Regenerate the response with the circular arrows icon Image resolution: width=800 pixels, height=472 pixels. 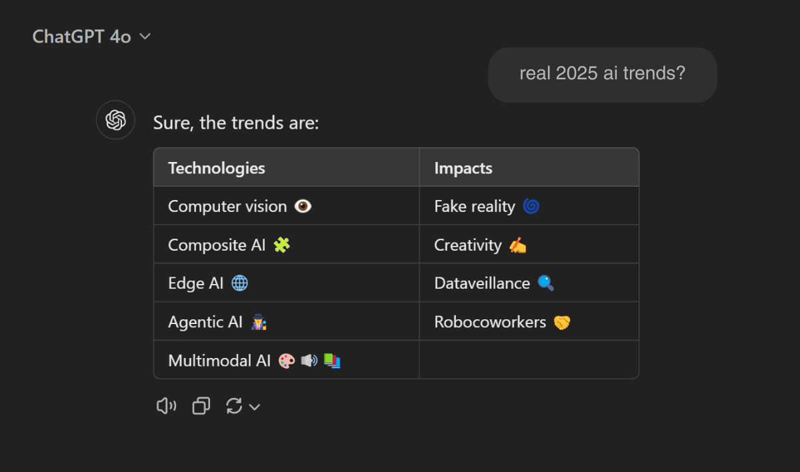pyautogui.click(x=234, y=406)
